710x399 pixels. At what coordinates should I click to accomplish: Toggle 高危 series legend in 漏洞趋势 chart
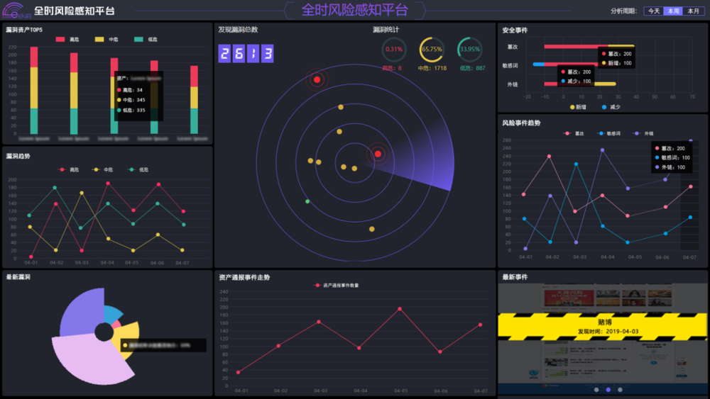pyautogui.click(x=69, y=169)
